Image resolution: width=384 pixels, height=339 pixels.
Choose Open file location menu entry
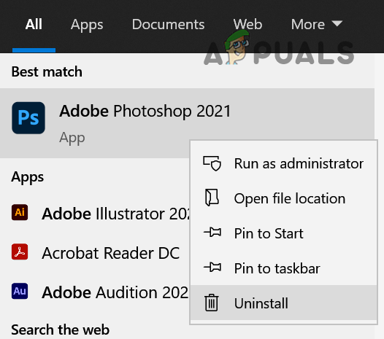(x=283, y=198)
